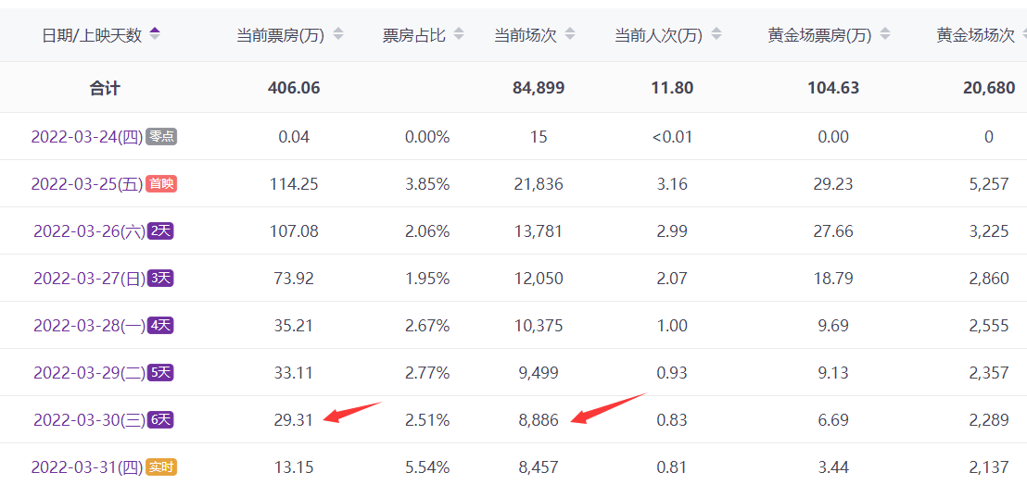Select total screenings value 84,899

tap(539, 88)
